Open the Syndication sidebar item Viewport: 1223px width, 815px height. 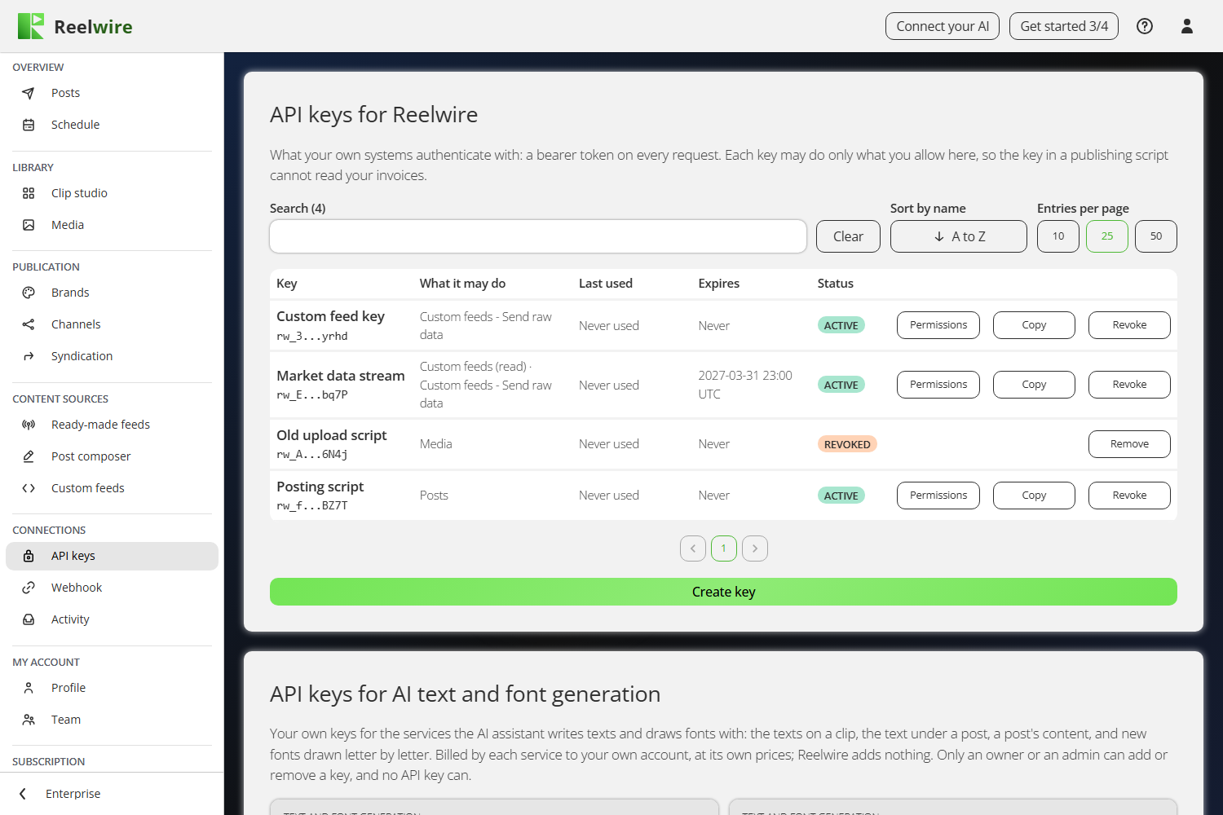point(112,356)
